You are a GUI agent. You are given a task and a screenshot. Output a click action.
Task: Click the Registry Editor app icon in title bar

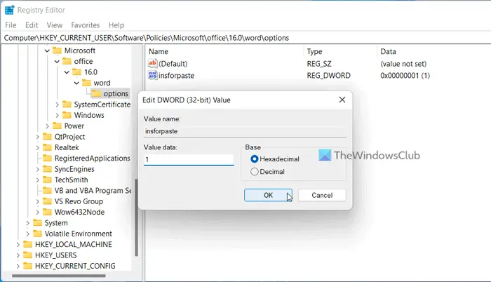(x=9, y=10)
